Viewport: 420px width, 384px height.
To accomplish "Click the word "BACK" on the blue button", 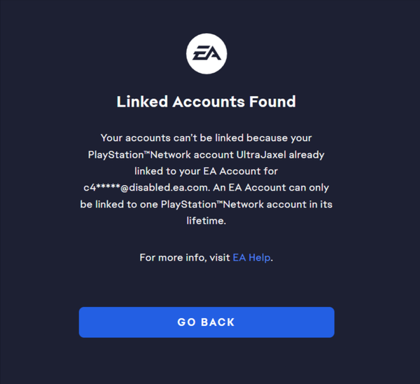I will (x=218, y=322).
